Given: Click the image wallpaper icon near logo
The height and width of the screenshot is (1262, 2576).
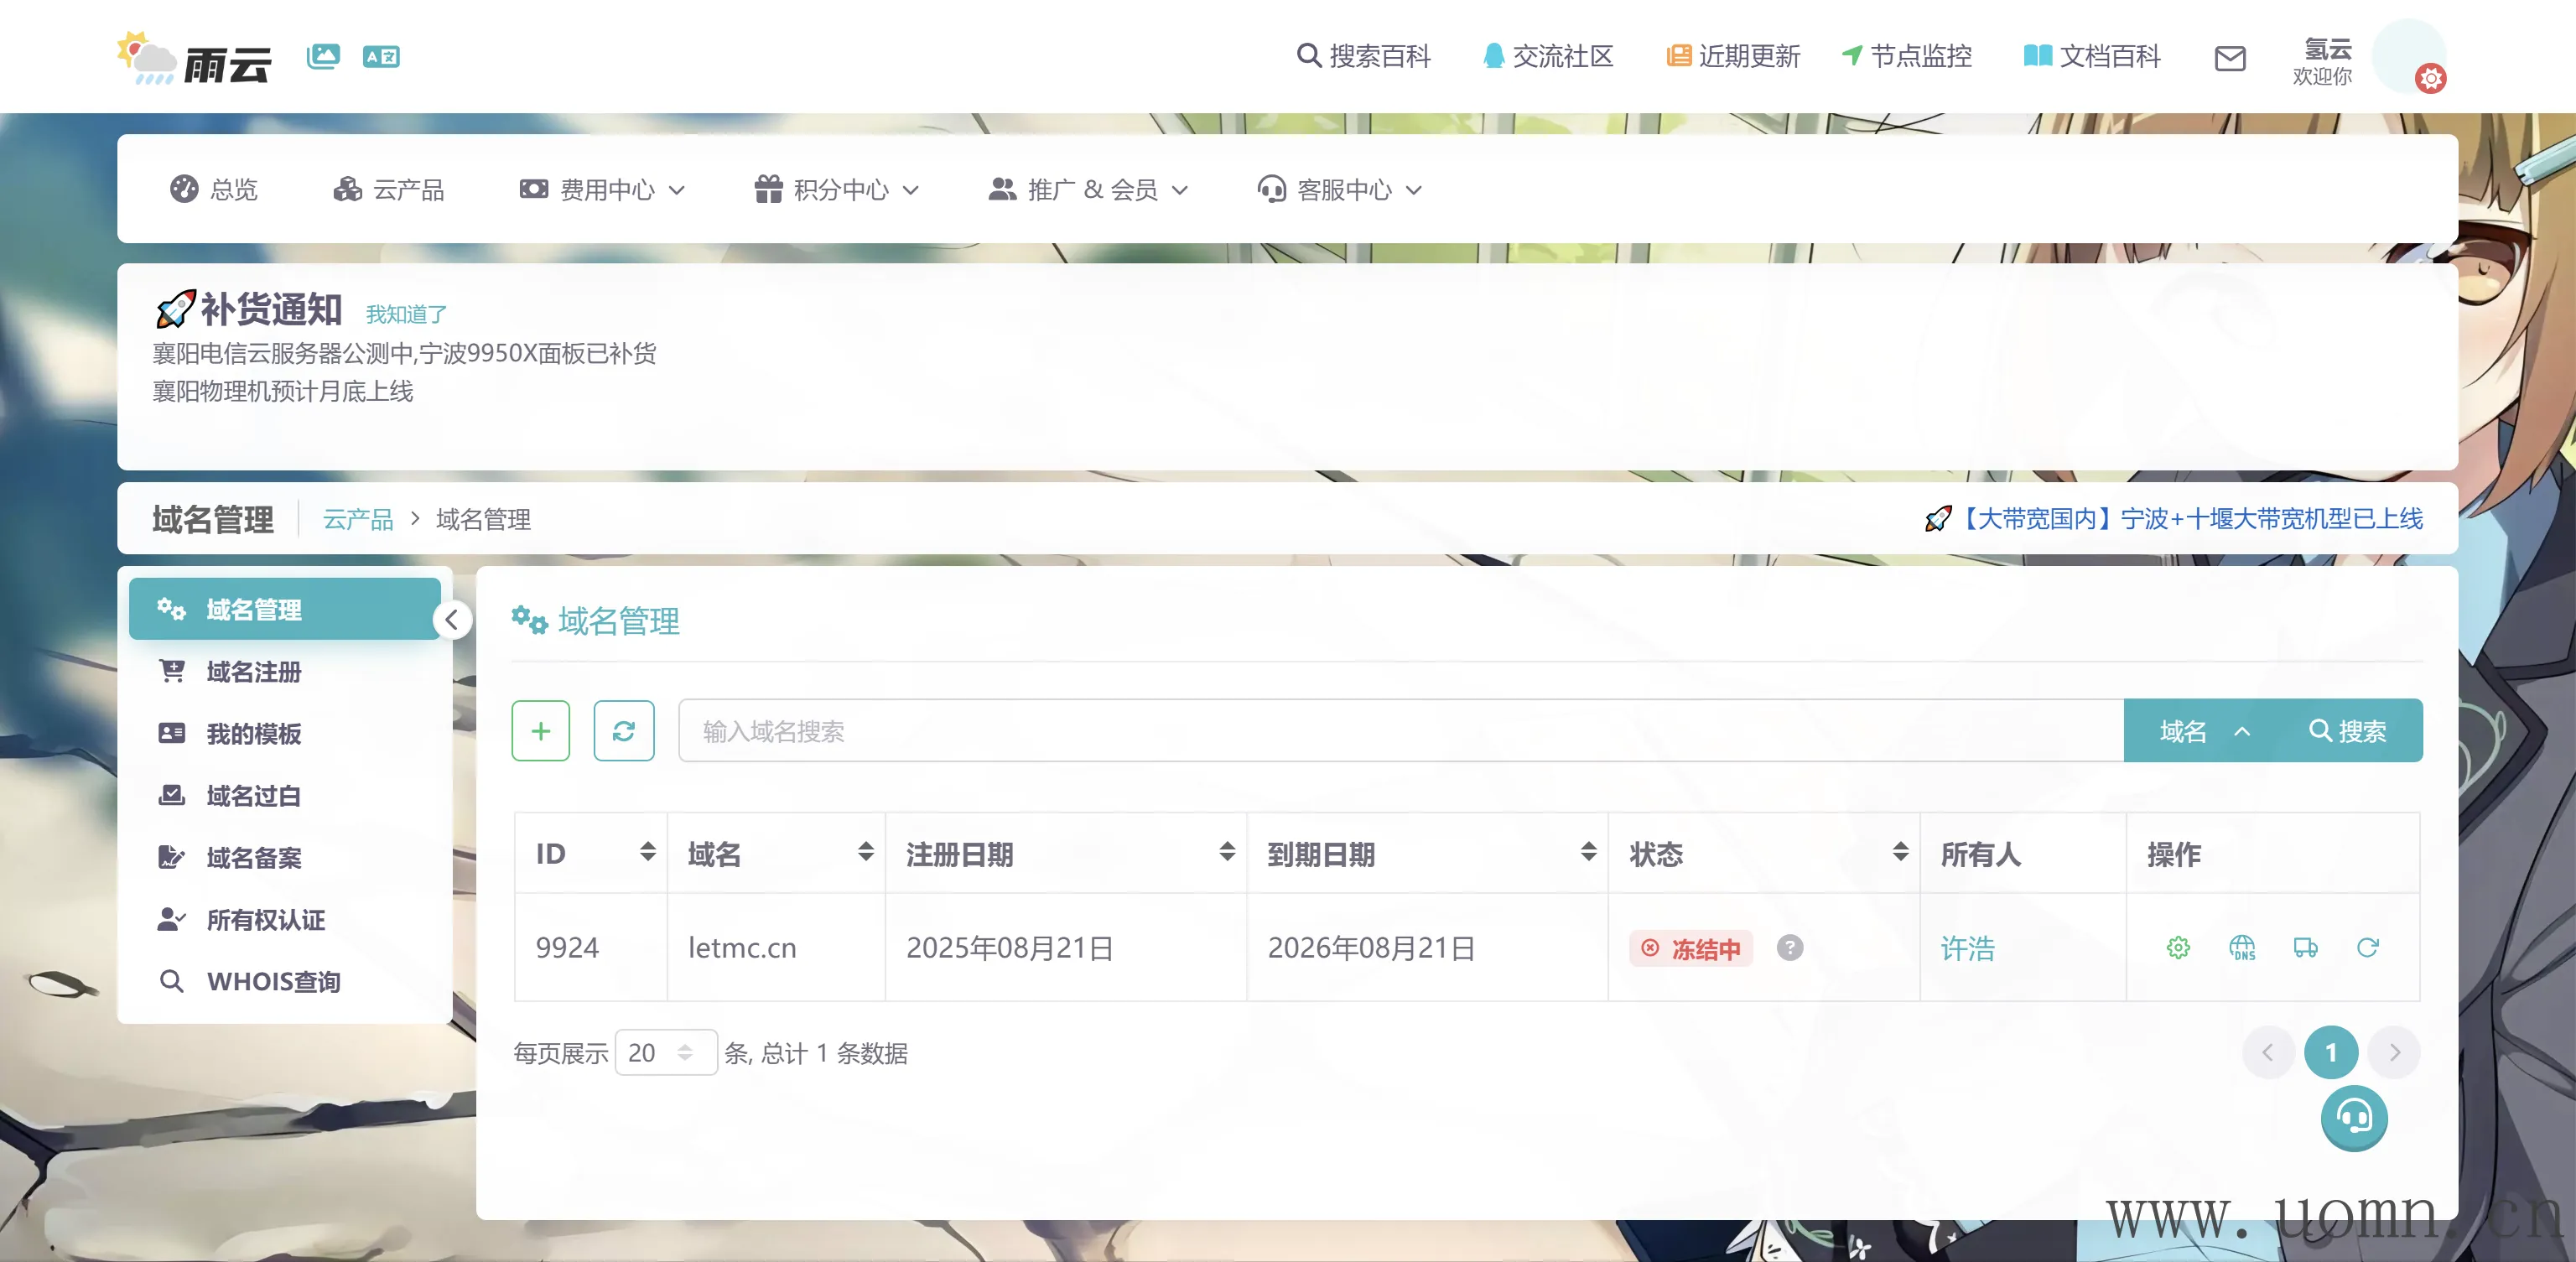Looking at the screenshot, I should (x=323, y=56).
